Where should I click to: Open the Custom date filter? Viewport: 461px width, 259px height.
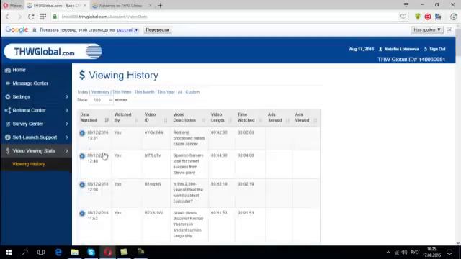pos(192,92)
